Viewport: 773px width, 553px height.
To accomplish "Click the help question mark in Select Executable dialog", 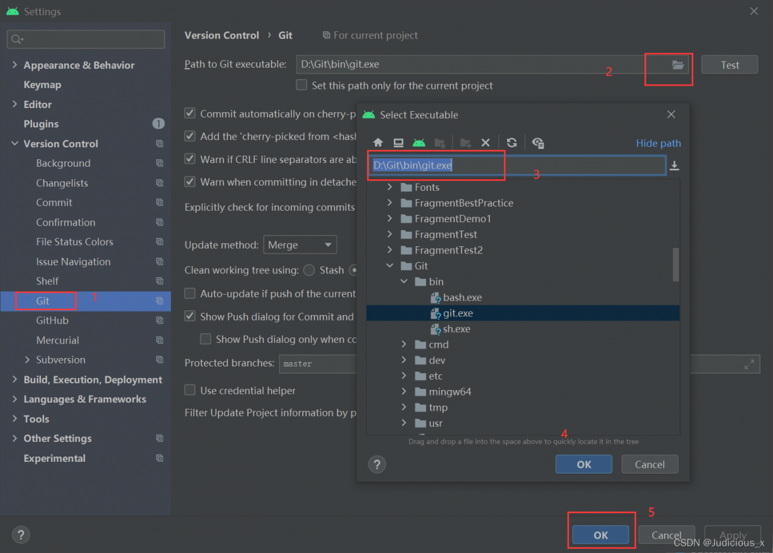I will click(377, 464).
